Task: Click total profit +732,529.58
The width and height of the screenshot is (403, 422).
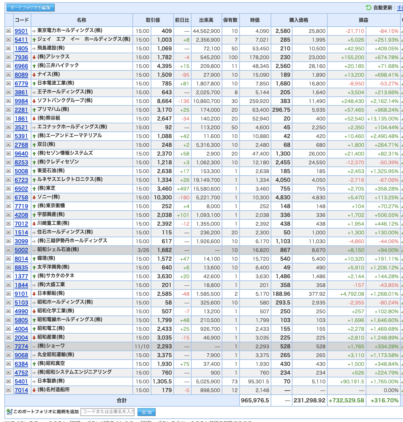Action: [x=346, y=400]
